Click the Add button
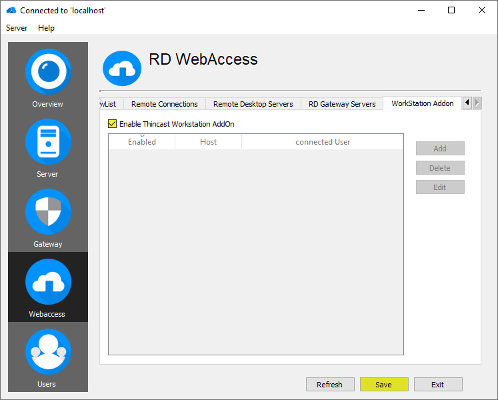Screen dimensions: 498x400 440,149
